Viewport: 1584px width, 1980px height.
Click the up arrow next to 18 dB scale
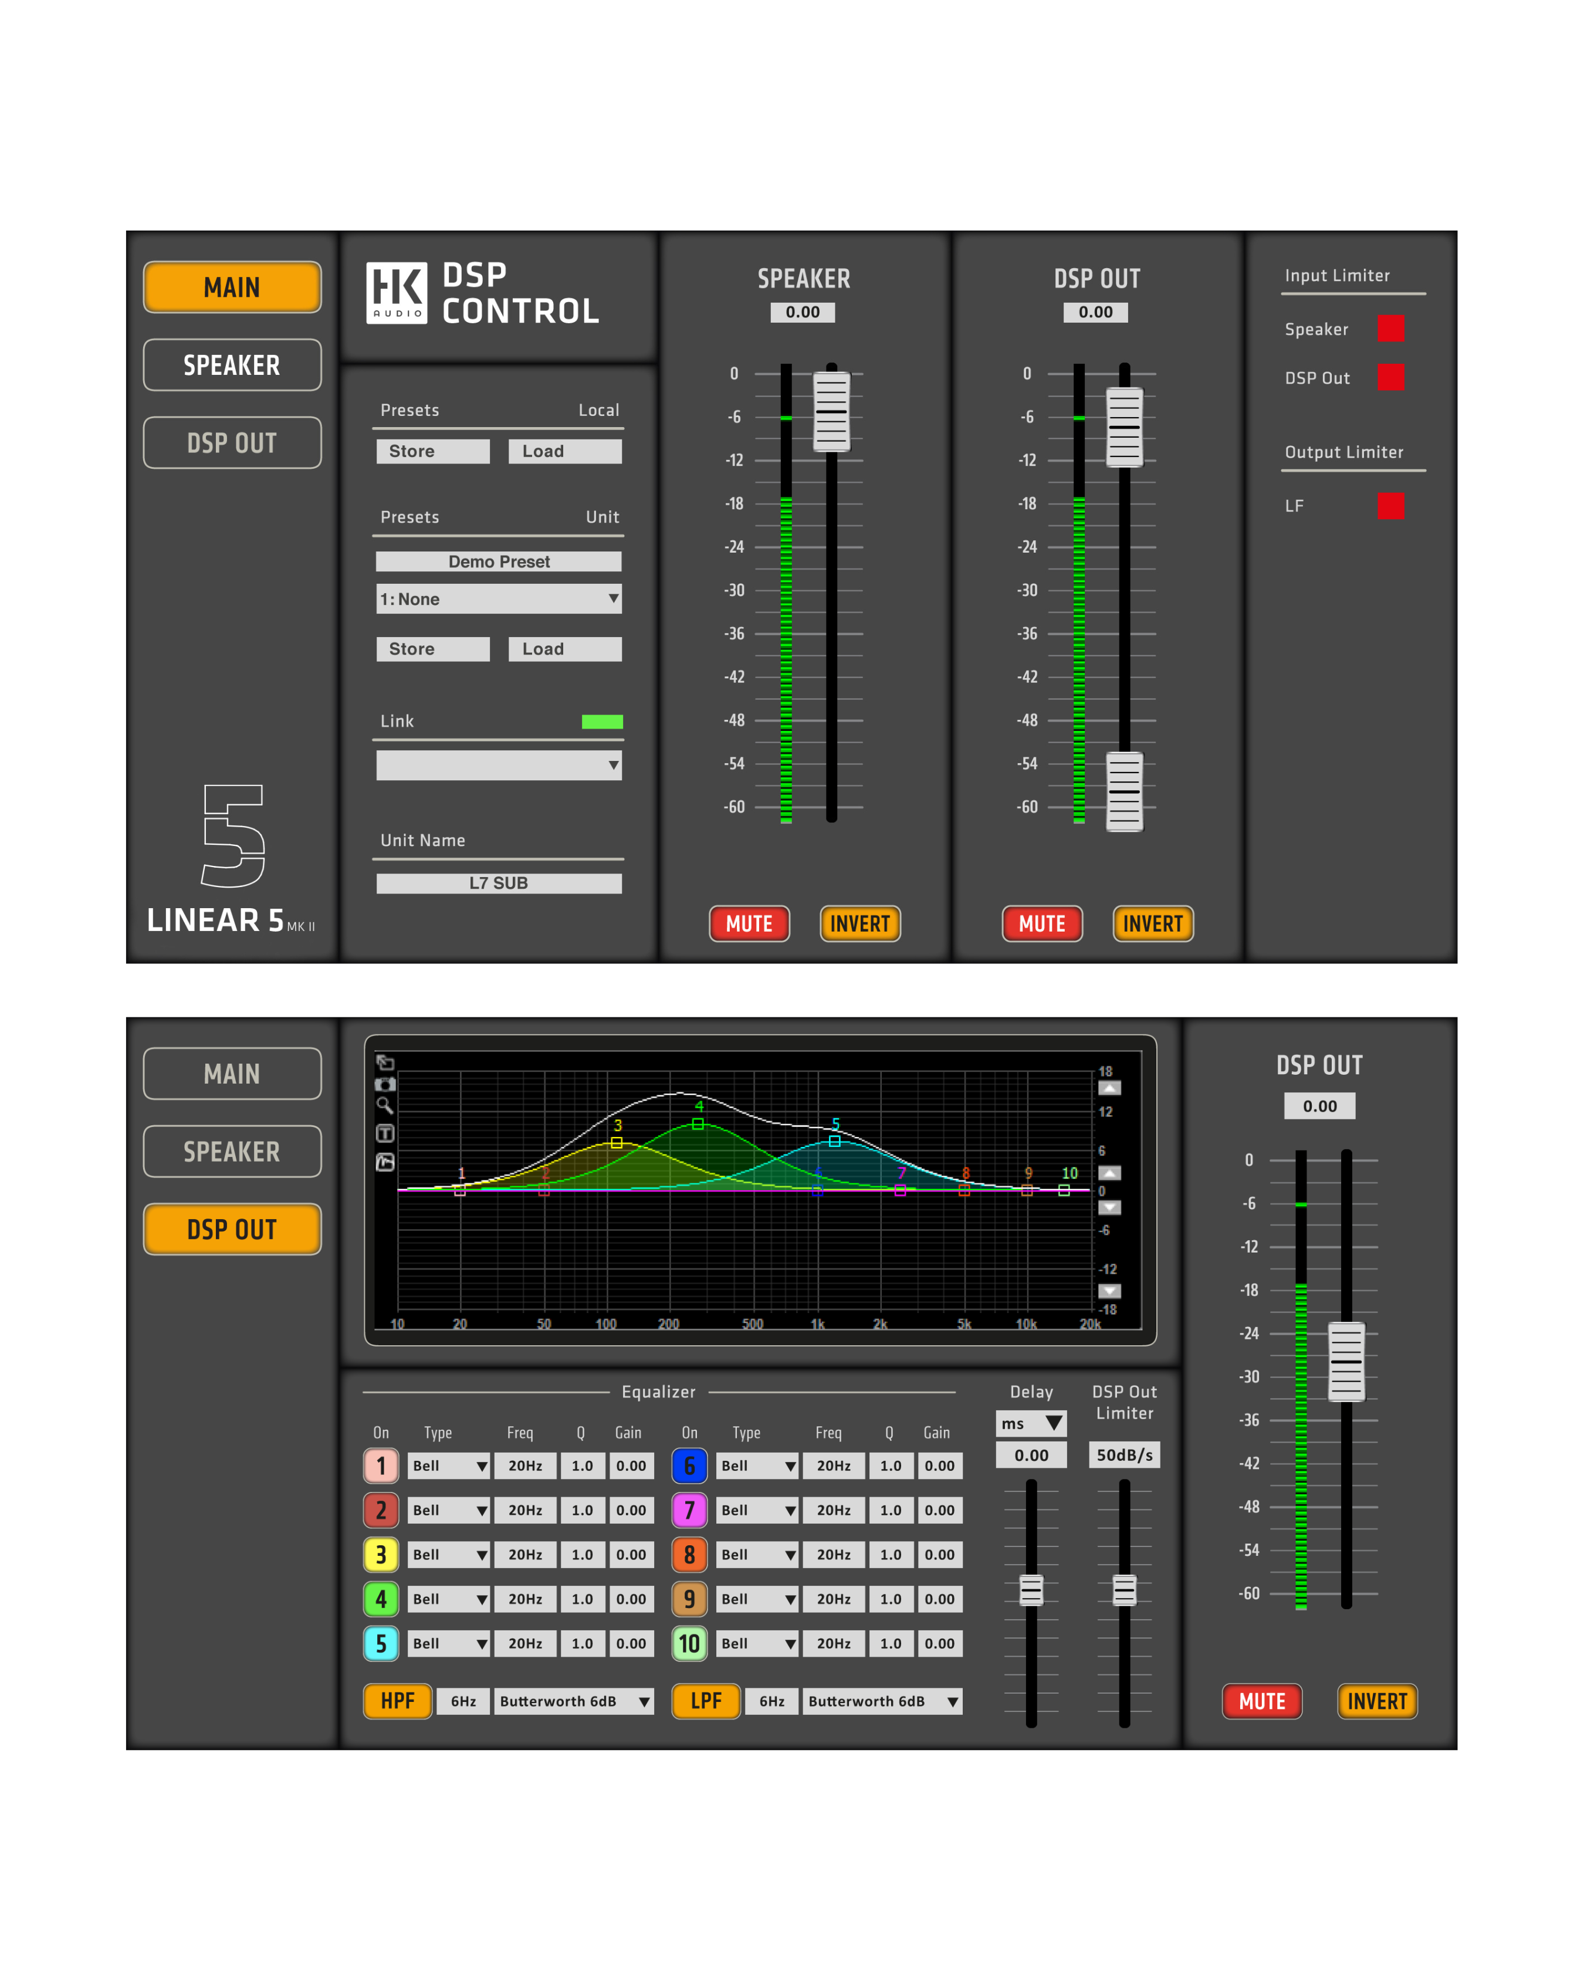point(1109,1089)
